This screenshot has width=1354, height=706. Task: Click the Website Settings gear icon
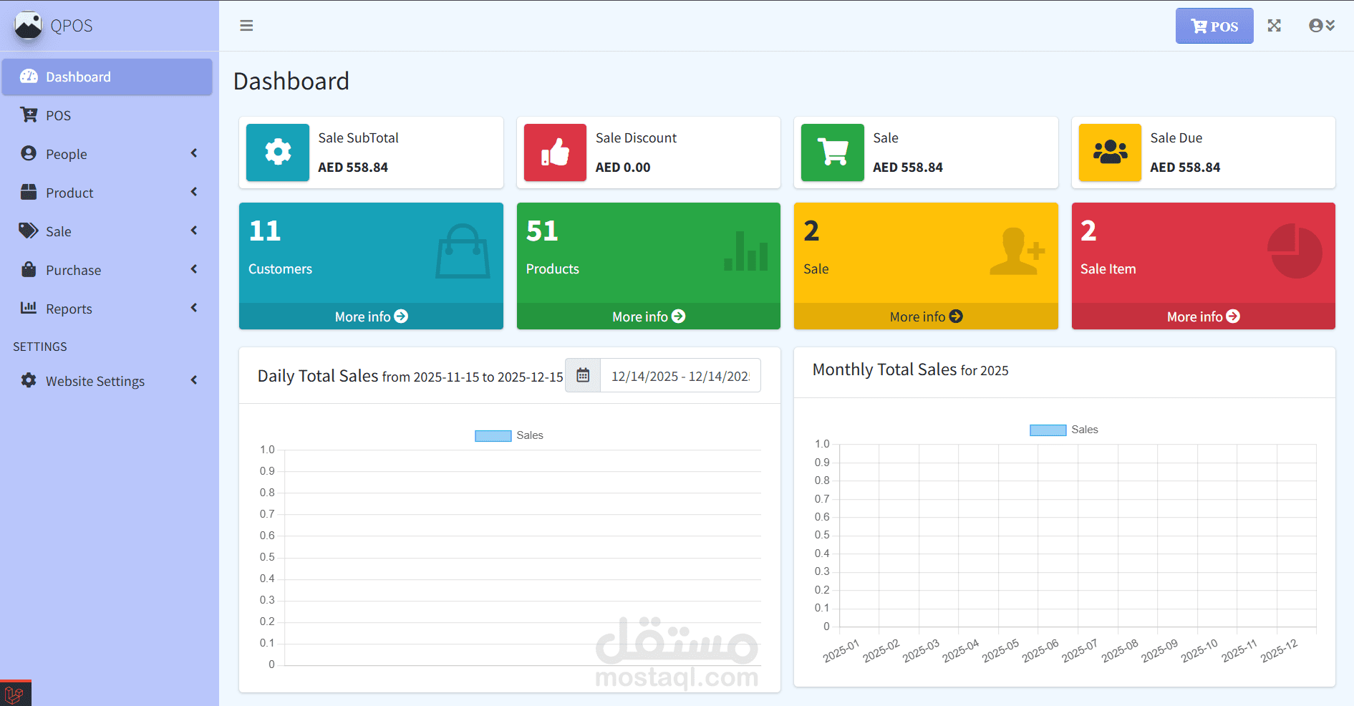click(29, 380)
